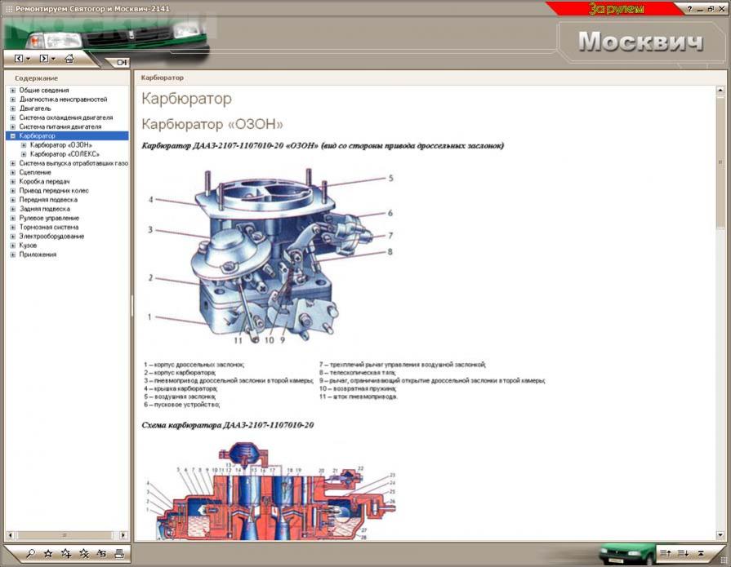The width and height of the screenshot is (731, 567).
Task: Click the content pane vertical scrollbar thumb
Action: [720, 162]
